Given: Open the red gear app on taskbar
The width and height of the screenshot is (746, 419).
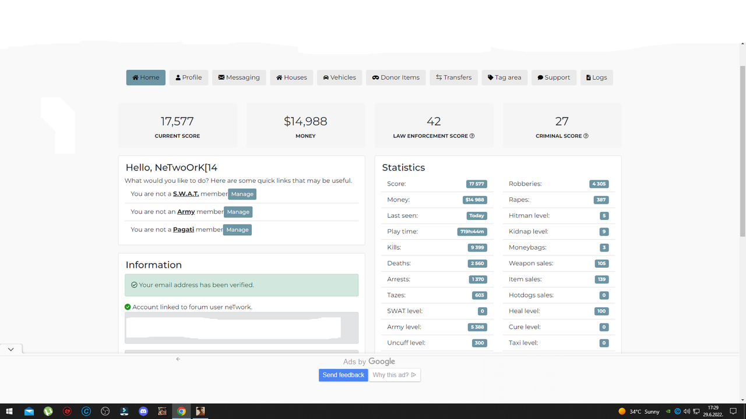Looking at the screenshot, I should click(x=67, y=411).
